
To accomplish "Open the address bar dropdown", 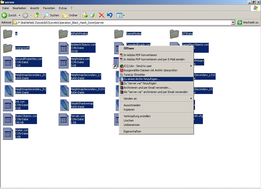I will pos(233,22).
